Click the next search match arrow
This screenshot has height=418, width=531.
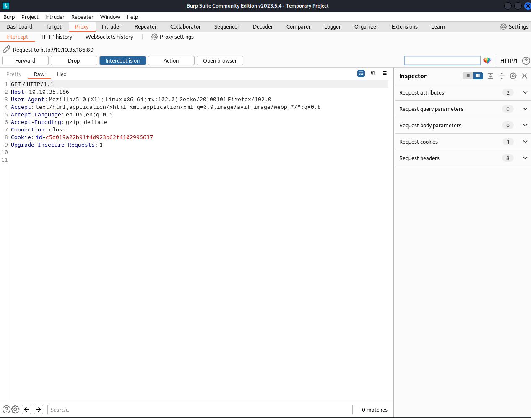point(39,409)
